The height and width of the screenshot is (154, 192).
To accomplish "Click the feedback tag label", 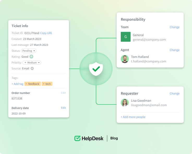I will (34, 84).
